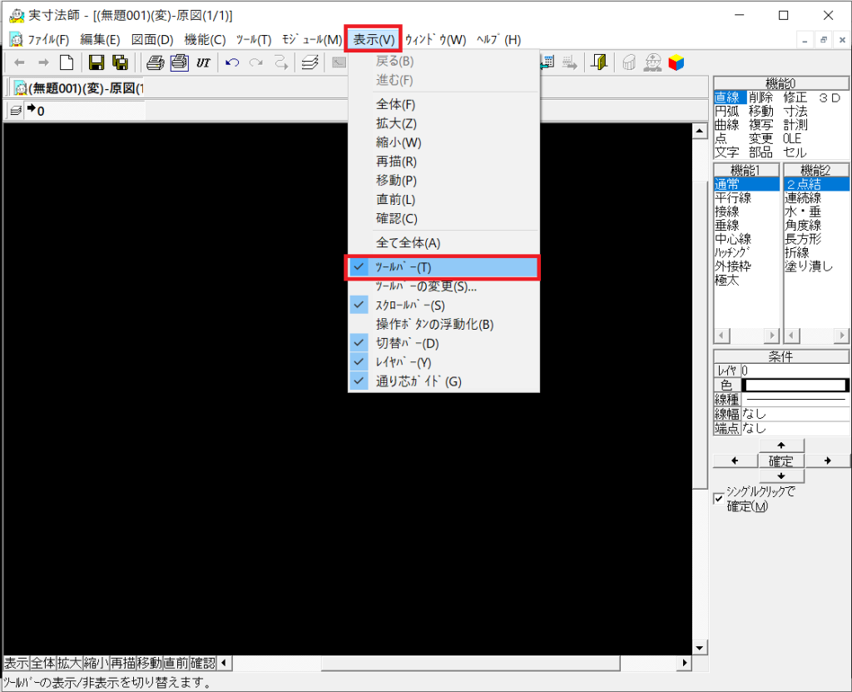Image resolution: width=852 pixels, height=692 pixels.
Task: Click left scroll arrow under 機能1 list
Action: tap(721, 336)
